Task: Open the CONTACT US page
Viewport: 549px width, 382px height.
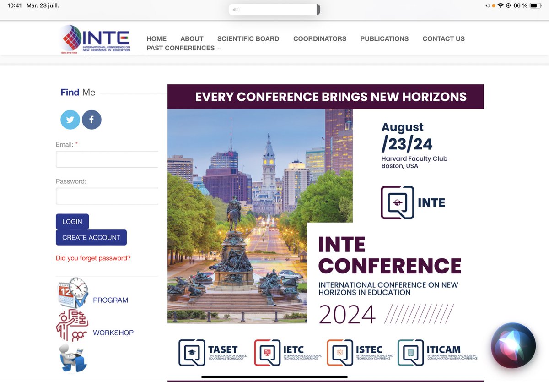Action: coord(443,38)
